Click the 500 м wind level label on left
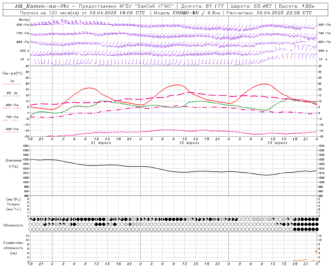The height and width of the screenshot is (266, 332). point(25,51)
